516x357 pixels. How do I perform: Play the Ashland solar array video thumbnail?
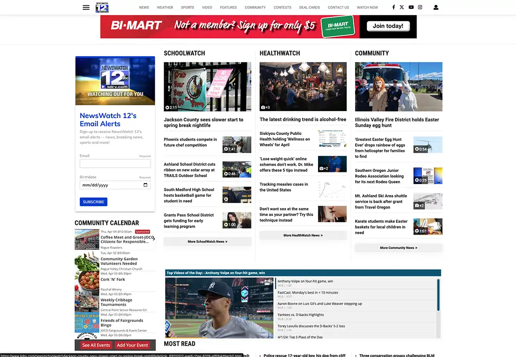pyautogui.click(x=236, y=169)
